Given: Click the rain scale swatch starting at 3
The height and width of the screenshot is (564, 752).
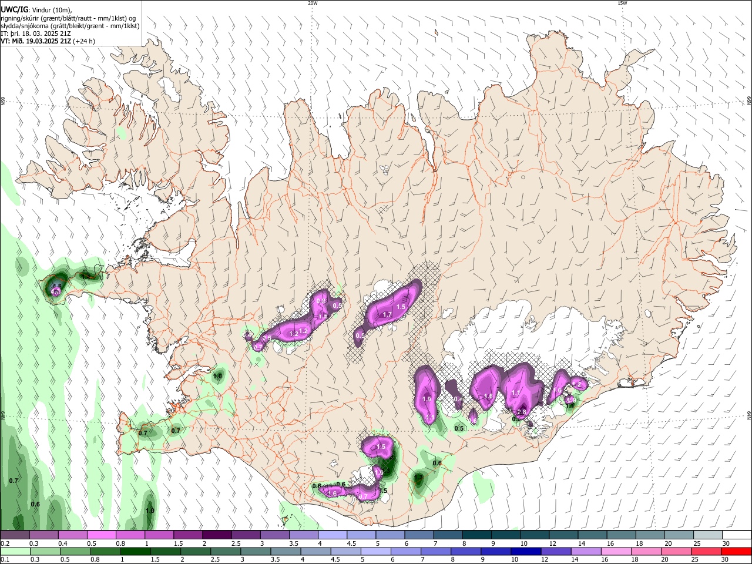Looking at the screenshot, I should coord(255,551).
